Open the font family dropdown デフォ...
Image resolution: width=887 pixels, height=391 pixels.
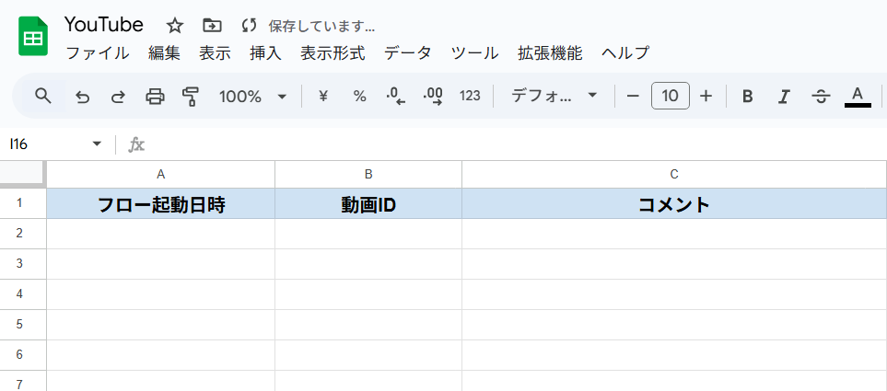[x=554, y=96]
